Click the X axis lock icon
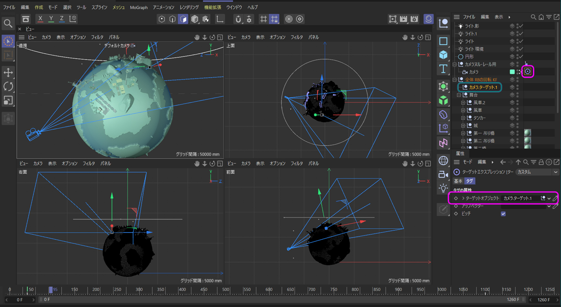The width and height of the screenshot is (561, 307). coord(41,19)
